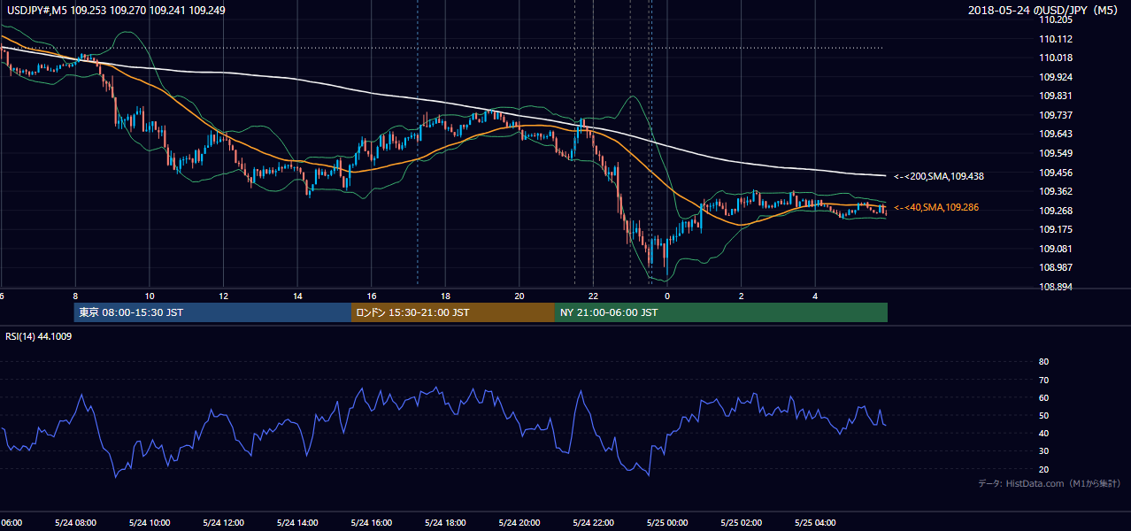1131x531 pixels.
Task: Click the bottom date label 5/24 14:00
Action: [296, 523]
